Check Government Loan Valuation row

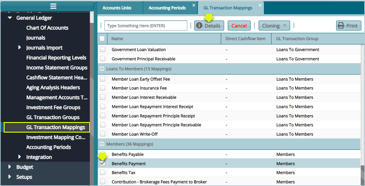(102, 49)
